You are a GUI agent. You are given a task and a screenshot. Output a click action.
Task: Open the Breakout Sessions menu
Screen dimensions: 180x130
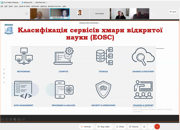click(x=55, y=6)
